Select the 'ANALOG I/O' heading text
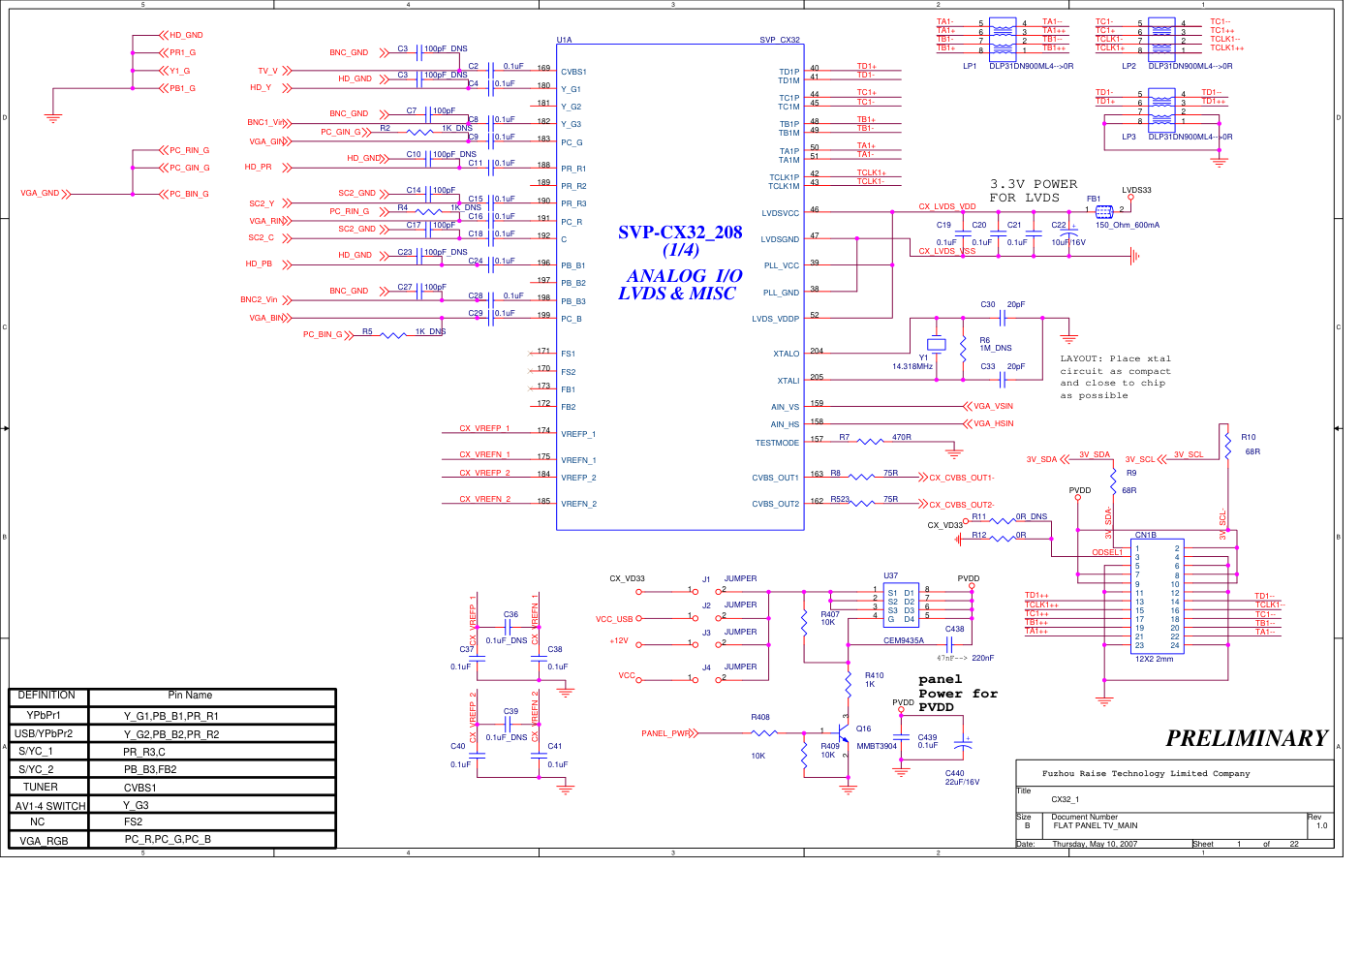 [x=684, y=276]
